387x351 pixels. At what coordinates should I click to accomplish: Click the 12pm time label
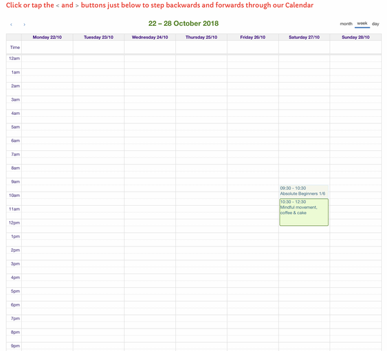click(x=14, y=223)
